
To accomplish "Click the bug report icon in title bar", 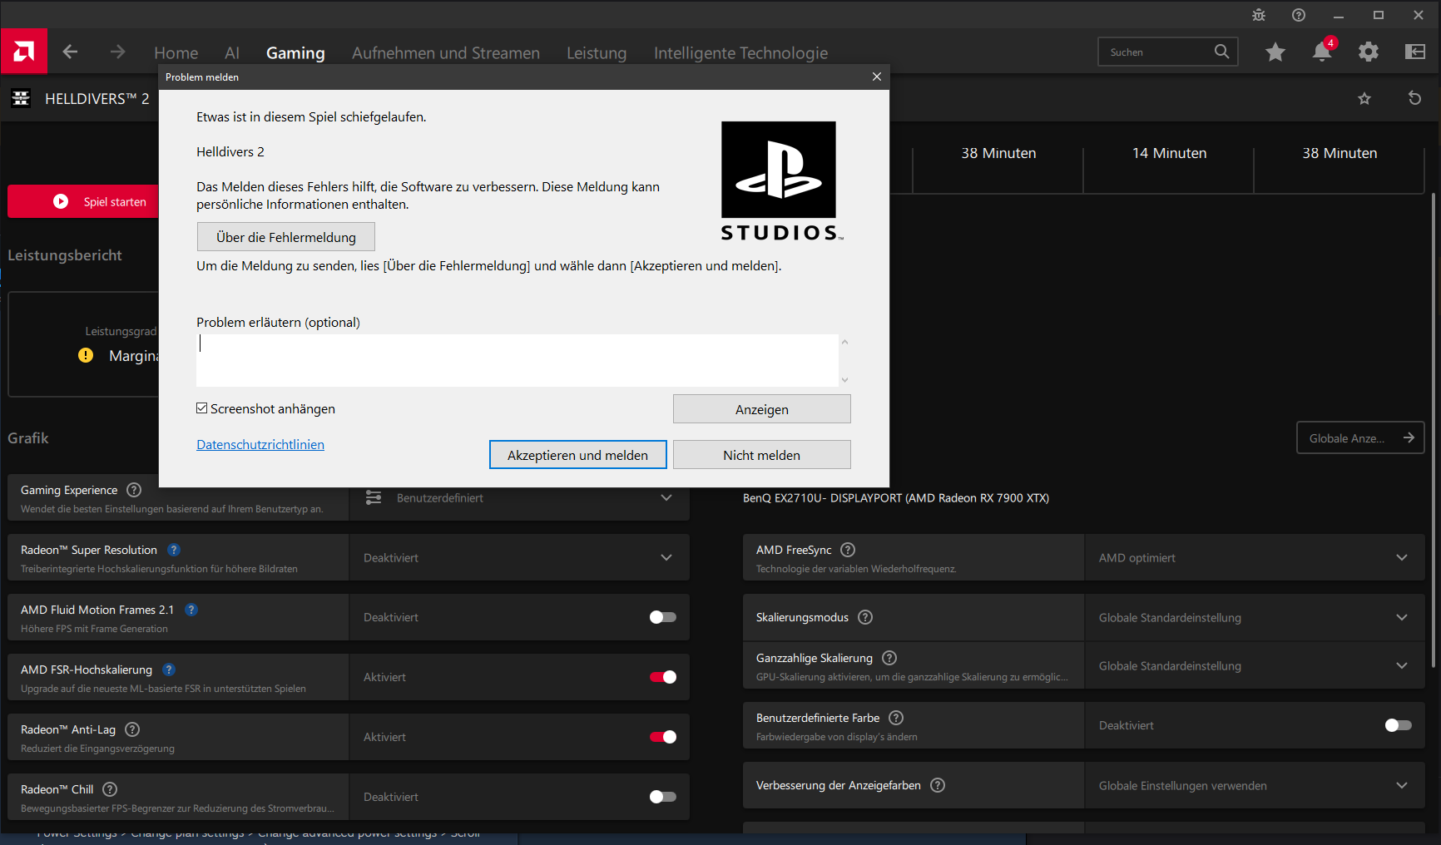I will click(x=1259, y=15).
